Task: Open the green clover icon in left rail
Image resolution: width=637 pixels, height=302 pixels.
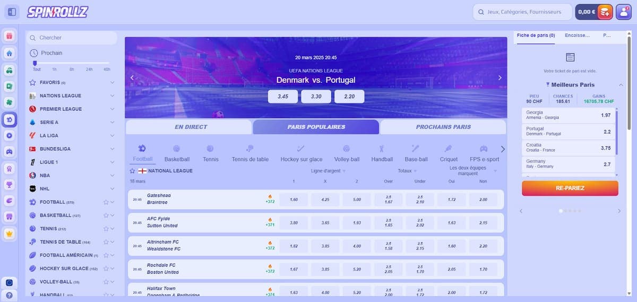Action: coord(9,102)
